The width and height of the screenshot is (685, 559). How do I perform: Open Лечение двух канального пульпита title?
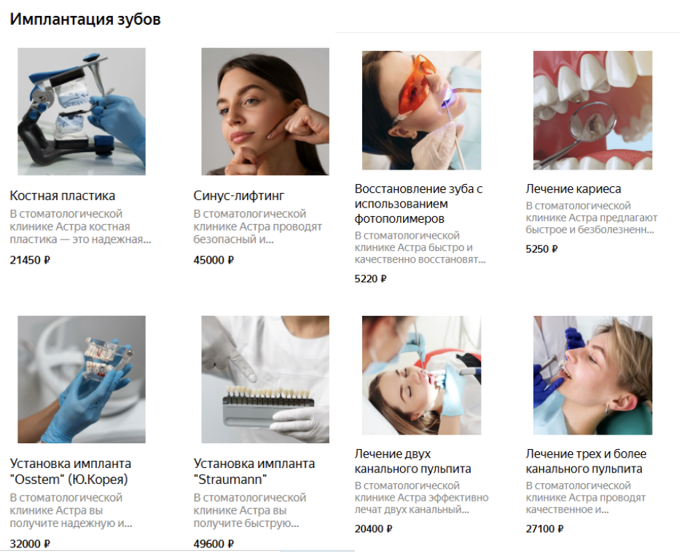(413, 461)
